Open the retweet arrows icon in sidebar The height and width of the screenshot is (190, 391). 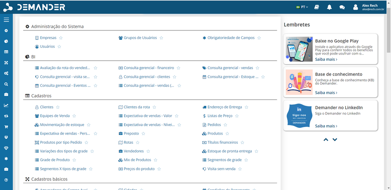(x=6, y=116)
